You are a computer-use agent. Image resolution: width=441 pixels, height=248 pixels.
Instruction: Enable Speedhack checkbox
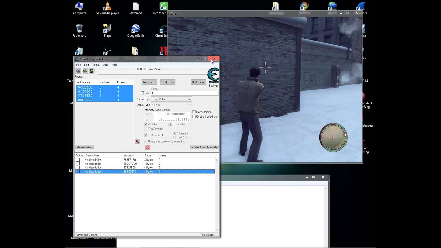pyautogui.click(x=194, y=117)
